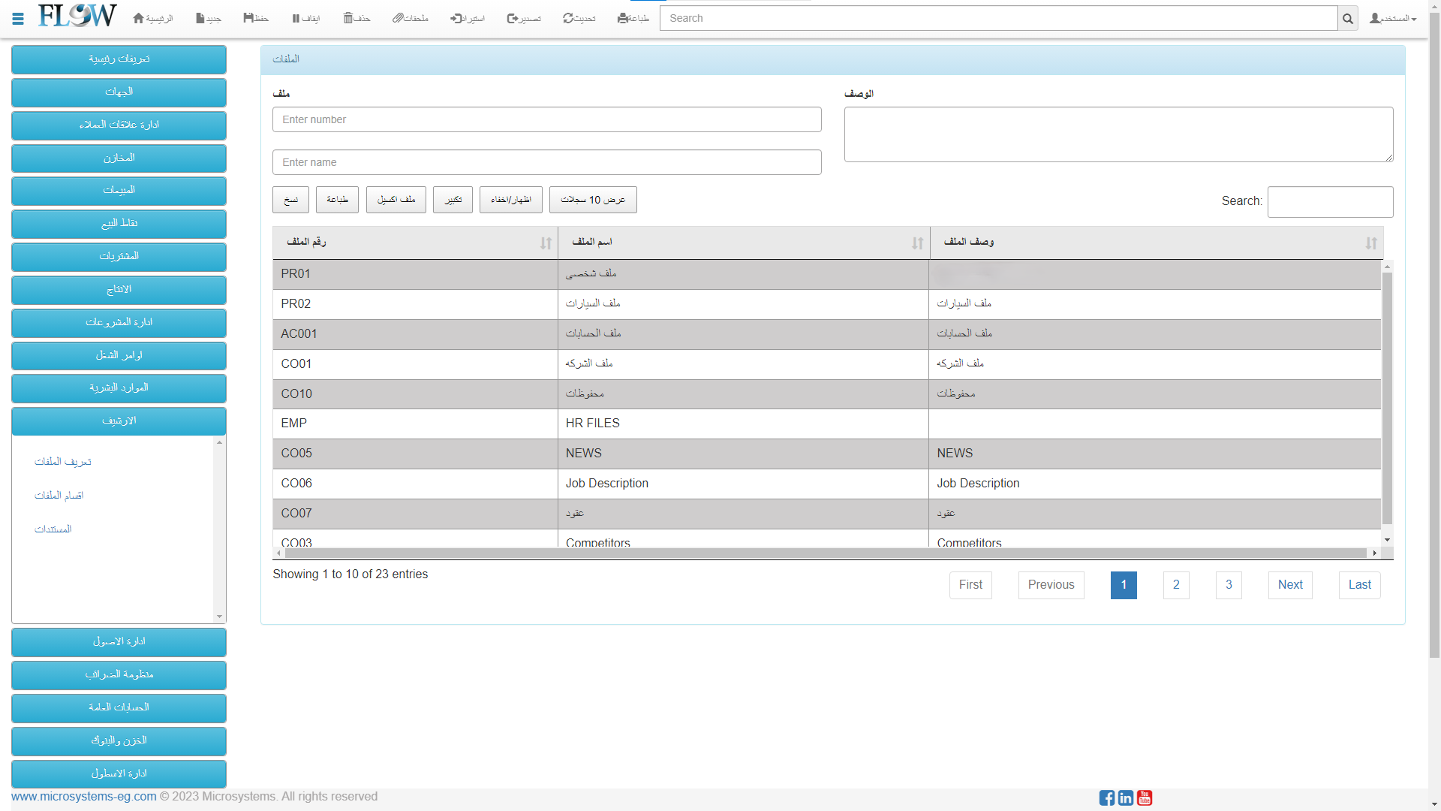Open the Facebook icon in footer
The height and width of the screenshot is (811, 1441).
coord(1106,797)
